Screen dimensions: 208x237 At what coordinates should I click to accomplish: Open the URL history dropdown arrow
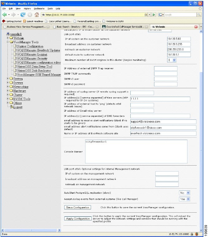point(149,15)
